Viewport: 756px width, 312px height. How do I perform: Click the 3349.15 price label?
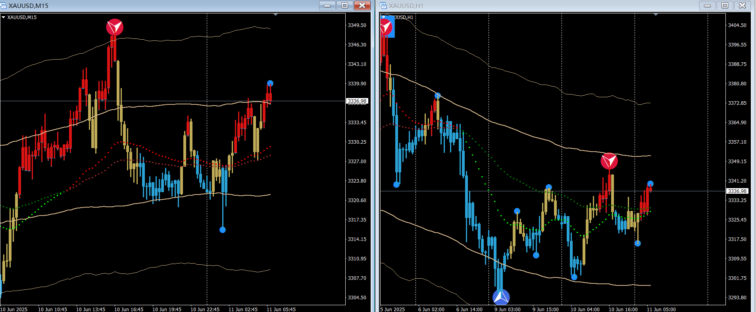[x=737, y=161]
